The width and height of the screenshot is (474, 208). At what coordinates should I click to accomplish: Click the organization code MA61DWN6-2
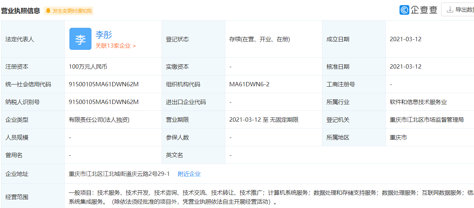pyautogui.click(x=249, y=84)
